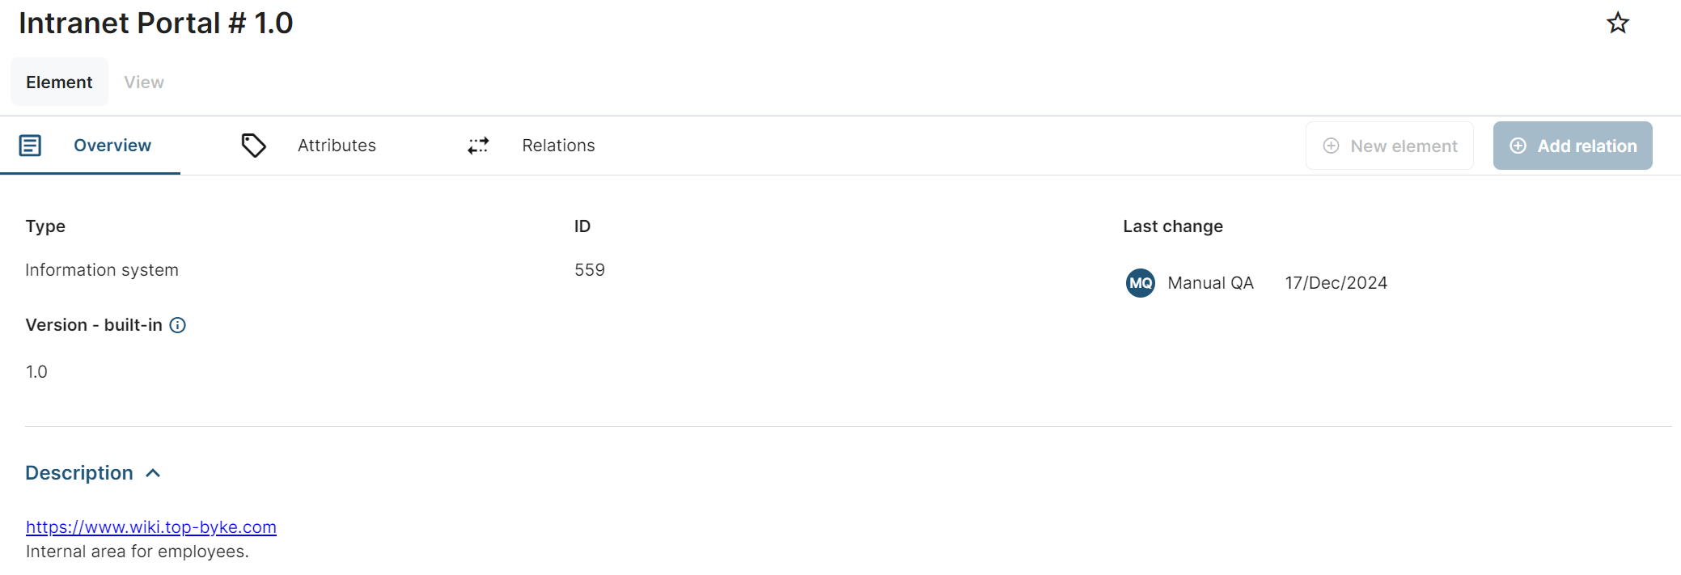Open the wiki.top-byke.com link
1681x575 pixels.
coord(151,527)
